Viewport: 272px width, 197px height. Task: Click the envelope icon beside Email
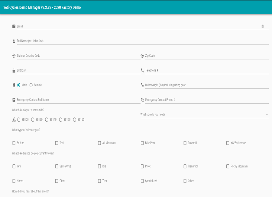(14, 26)
